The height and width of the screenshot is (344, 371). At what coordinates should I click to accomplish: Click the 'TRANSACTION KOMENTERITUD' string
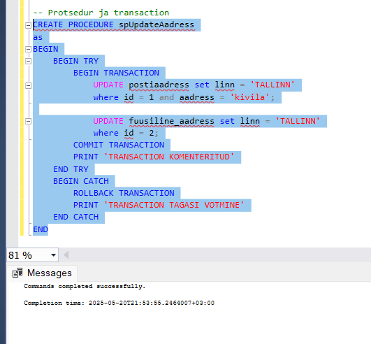pos(169,157)
